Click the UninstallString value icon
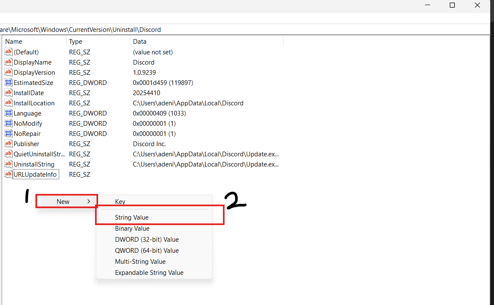 pyautogui.click(x=9, y=164)
